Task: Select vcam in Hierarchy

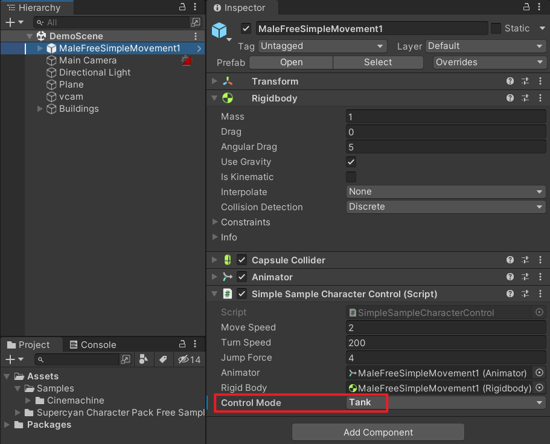Action: 71,97
